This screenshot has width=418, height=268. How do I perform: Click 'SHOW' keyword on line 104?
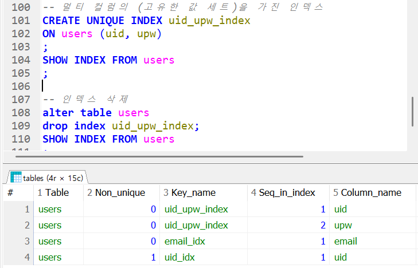(x=55, y=60)
